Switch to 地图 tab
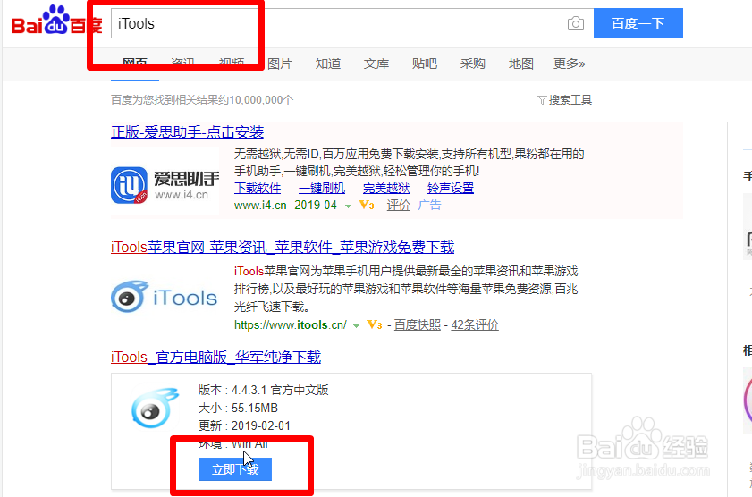The image size is (752, 497). point(520,63)
